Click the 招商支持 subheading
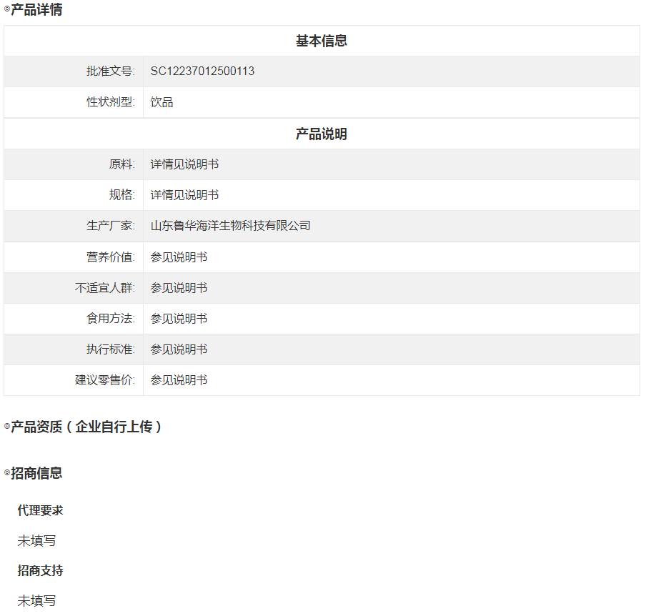This screenshot has width=646, height=616. pyautogui.click(x=40, y=571)
